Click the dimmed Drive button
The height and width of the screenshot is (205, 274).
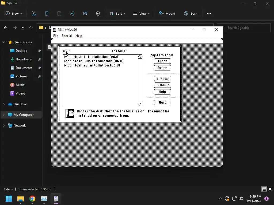162,68
